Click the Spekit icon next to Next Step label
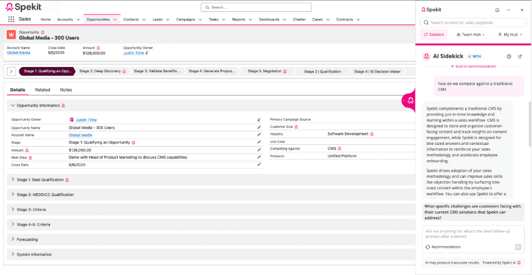The image size is (532, 275). pyautogui.click(x=30, y=158)
